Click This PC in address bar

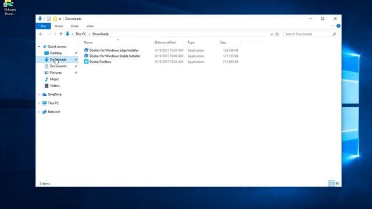click(x=81, y=34)
